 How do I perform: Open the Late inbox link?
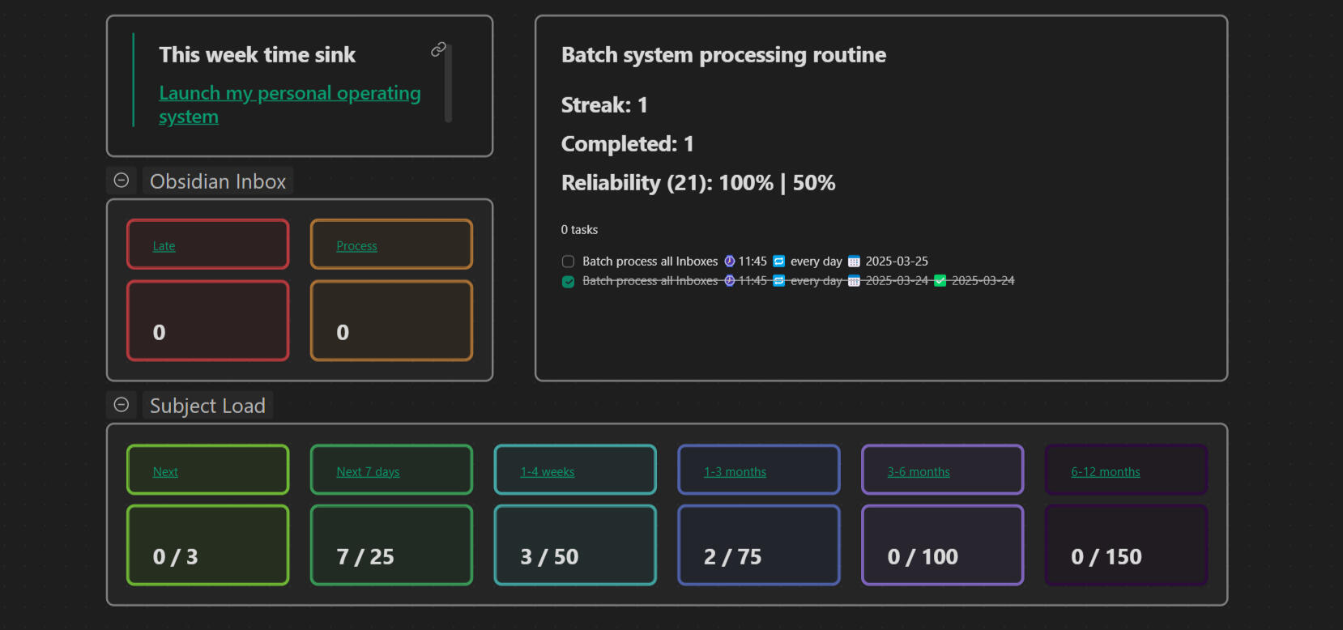pos(164,246)
